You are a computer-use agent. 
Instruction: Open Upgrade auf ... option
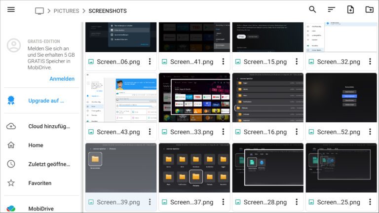[x=46, y=101]
